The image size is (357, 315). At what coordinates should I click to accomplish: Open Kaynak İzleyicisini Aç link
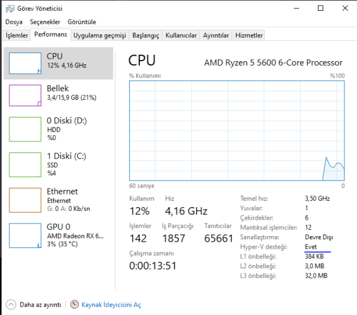[x=111, y=305]
